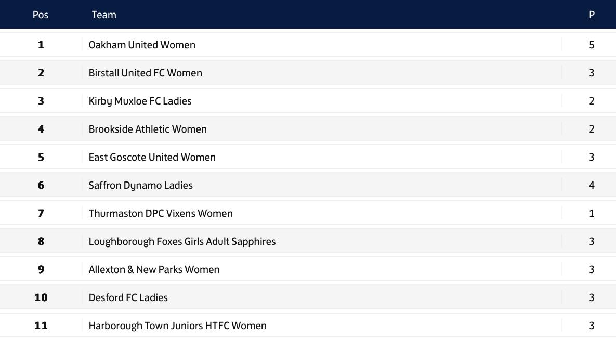Click position number 1 in table
Image resolution: width=616 pixels, height=338 pixels.
tap(41, 45)
